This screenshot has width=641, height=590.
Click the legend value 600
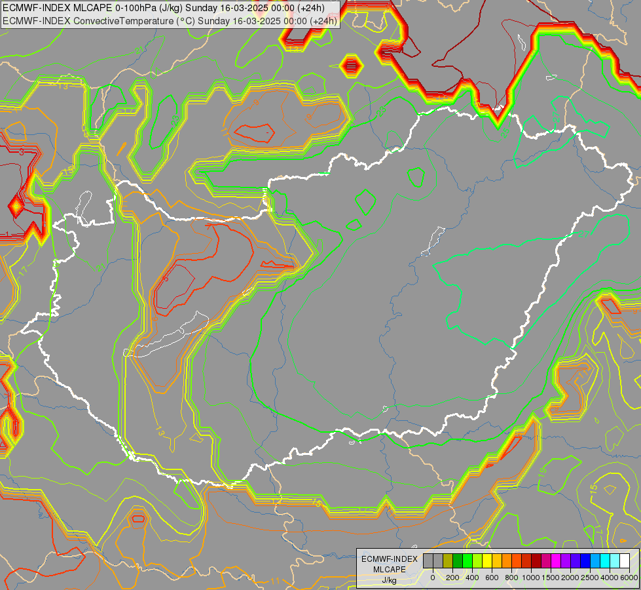point(492,578)
